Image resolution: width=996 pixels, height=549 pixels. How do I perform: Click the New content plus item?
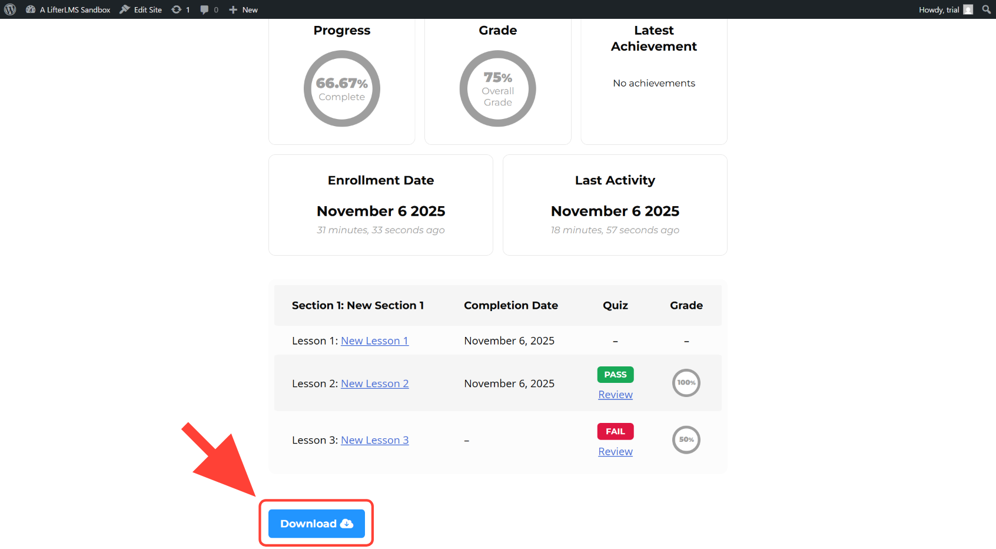point(243,9)
